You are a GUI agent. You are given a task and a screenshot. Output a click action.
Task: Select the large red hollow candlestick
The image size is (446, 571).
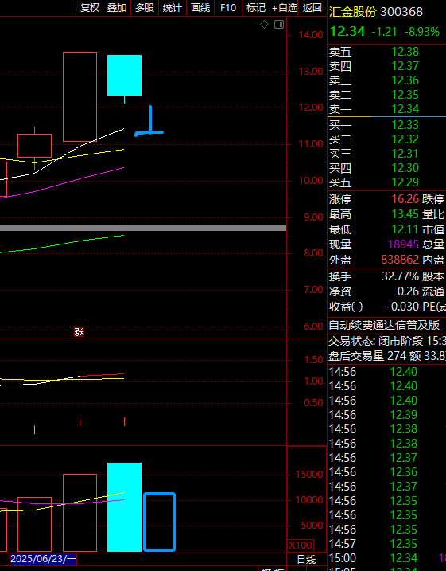(80, 96)
